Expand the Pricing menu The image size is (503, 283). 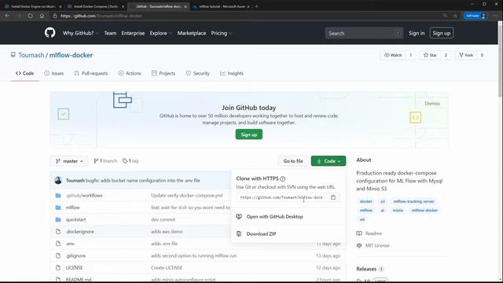click(222, 33)
